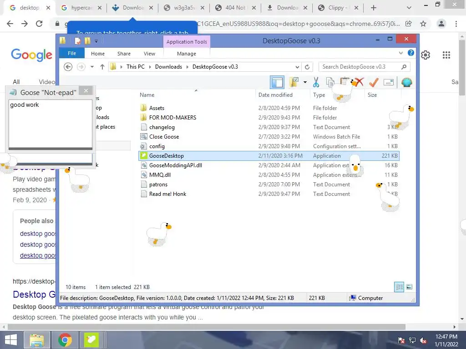The image size is (466, 349).
Task: Open quick access Properties icon in title bar
Action: coord(77,41)
